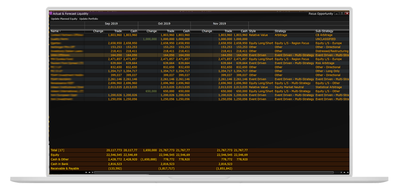The width and height of the screenshot is (399, 187).
Task: Click the purple window icon in title bar
Action: pyautogui.click(x=51, y=14)
